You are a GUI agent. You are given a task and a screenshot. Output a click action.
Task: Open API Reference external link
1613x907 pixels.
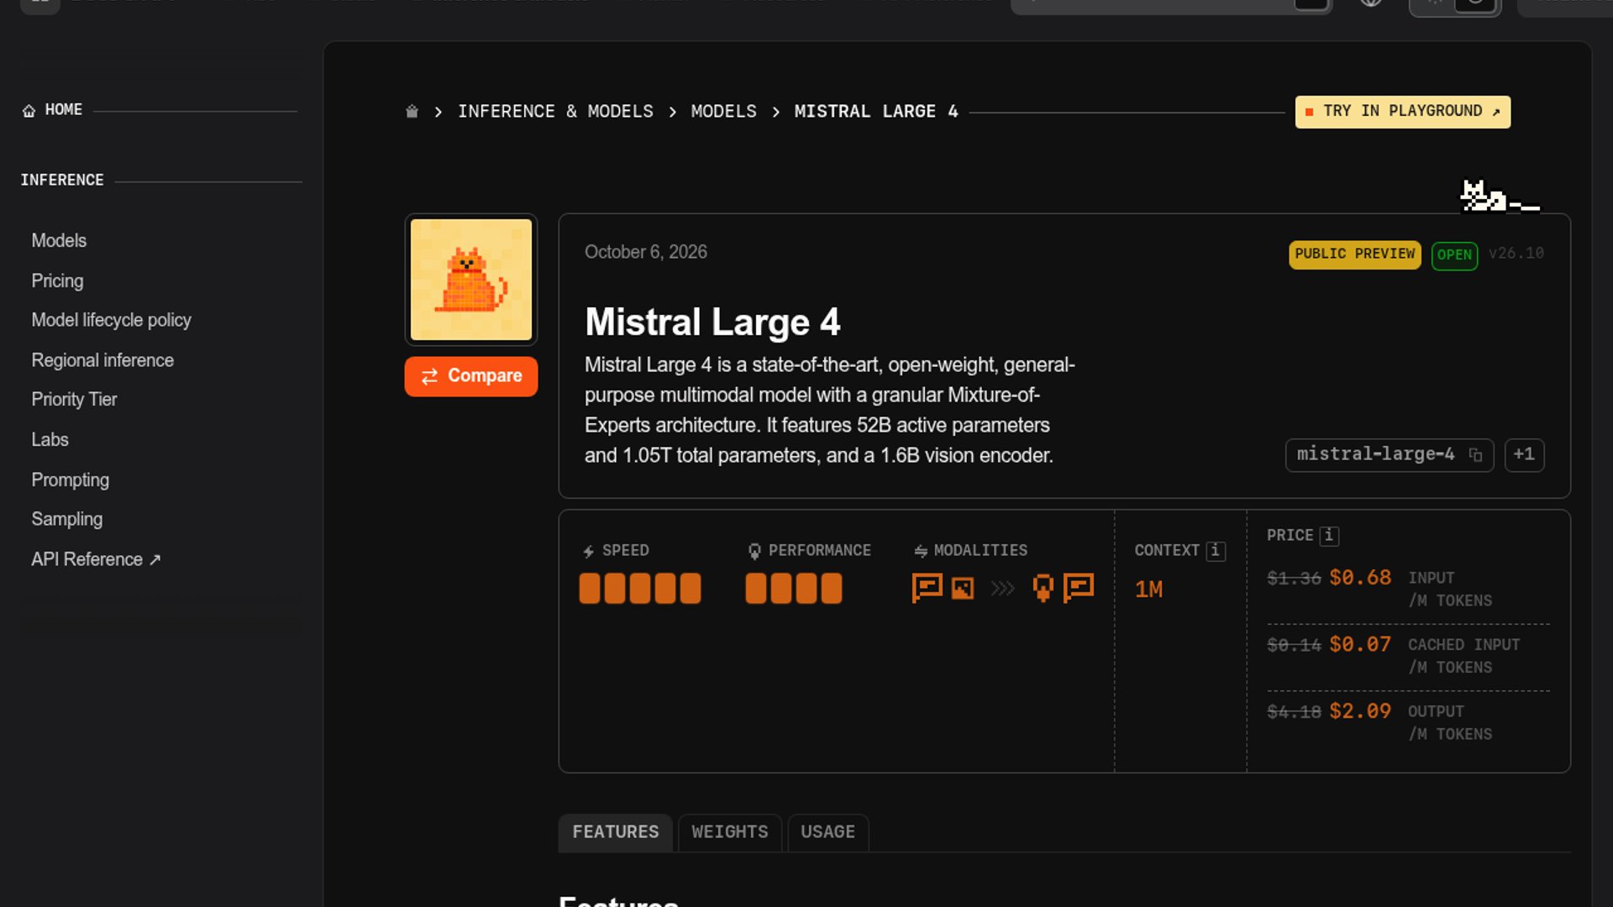coord(96,560)
